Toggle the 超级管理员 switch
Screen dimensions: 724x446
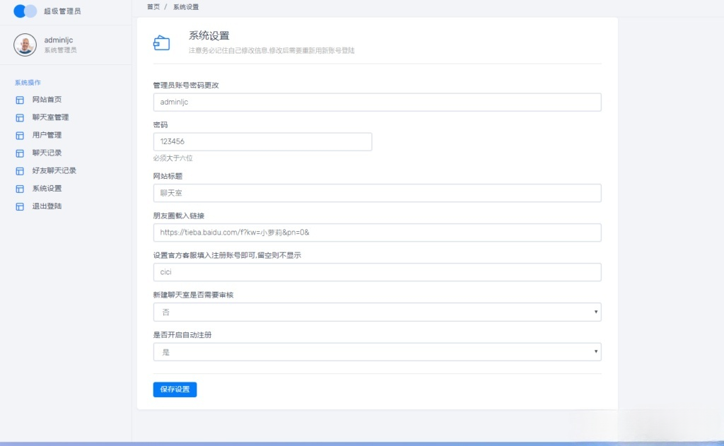click(25, 11)
